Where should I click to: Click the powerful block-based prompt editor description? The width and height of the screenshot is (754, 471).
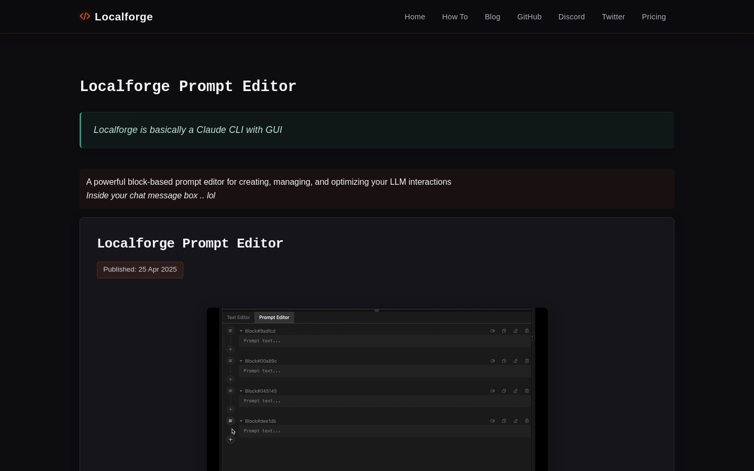point(269,182)
